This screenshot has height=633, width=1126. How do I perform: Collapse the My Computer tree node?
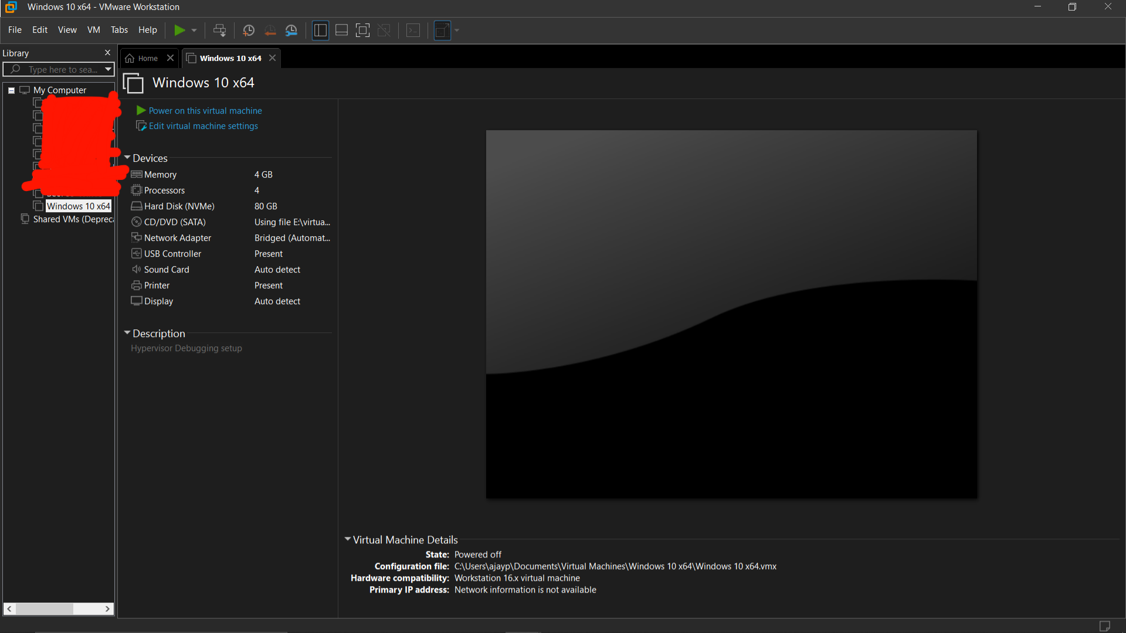point(11,90)
